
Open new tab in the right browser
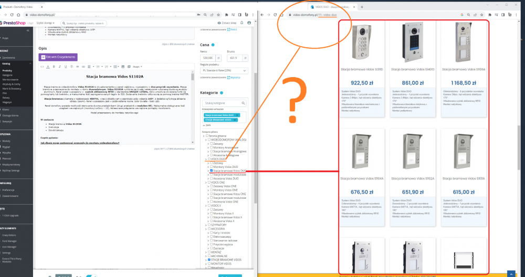click(362, 7)
